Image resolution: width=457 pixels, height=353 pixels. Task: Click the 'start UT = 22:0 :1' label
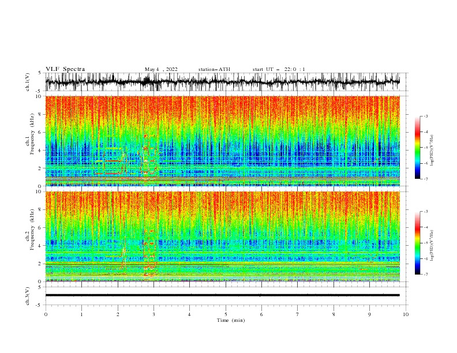tap(279, 69)
